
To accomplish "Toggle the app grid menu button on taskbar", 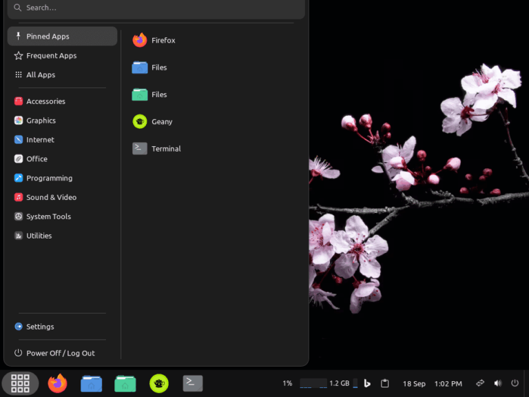I will coord(20,383).
